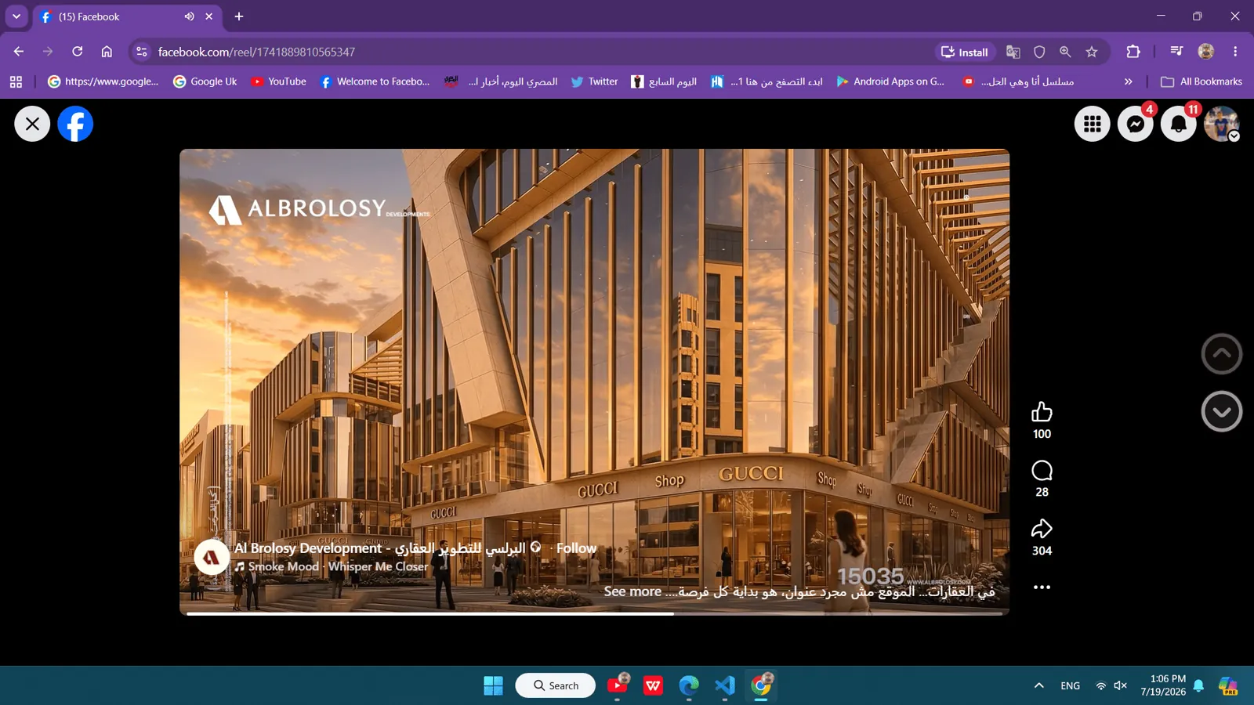Open the apps grid in bookmarks bar
The image size is (1254, 705).
[x=16, y=81]
